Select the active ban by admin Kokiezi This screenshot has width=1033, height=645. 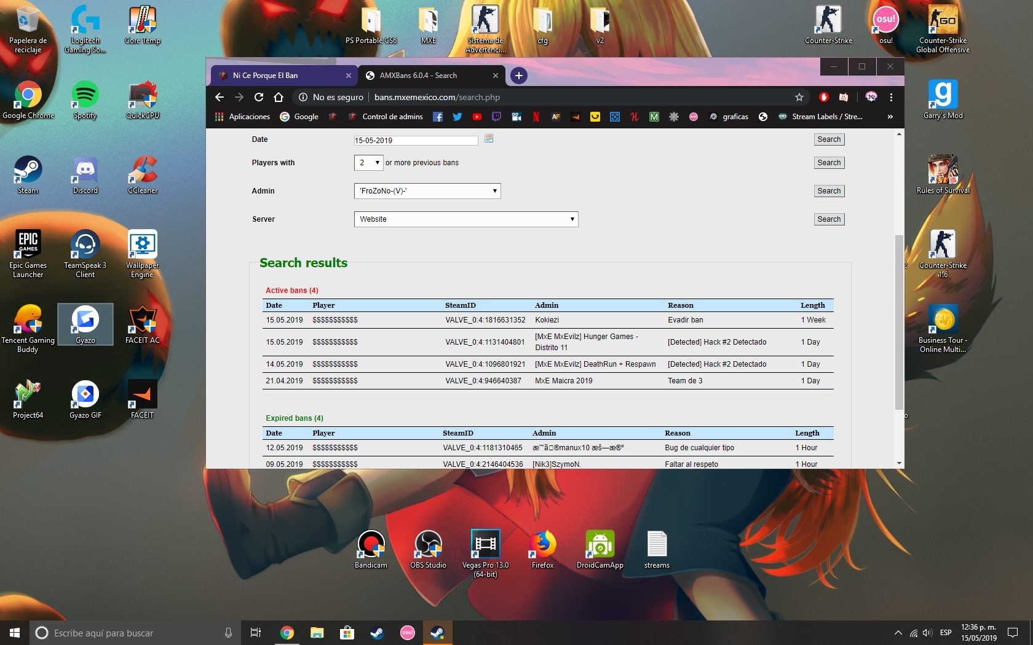(548, 320)
